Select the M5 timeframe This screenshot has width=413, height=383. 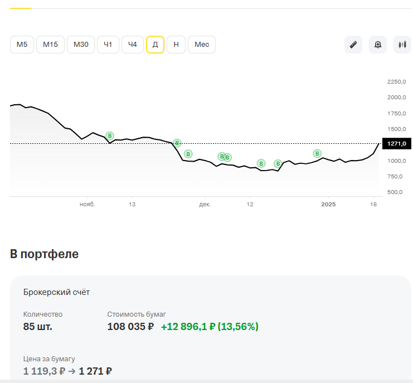[x=22, y=45]
